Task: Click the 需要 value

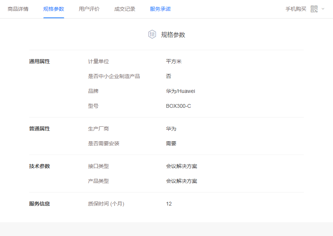Action: pyautogui.click(x=171, y=143)
